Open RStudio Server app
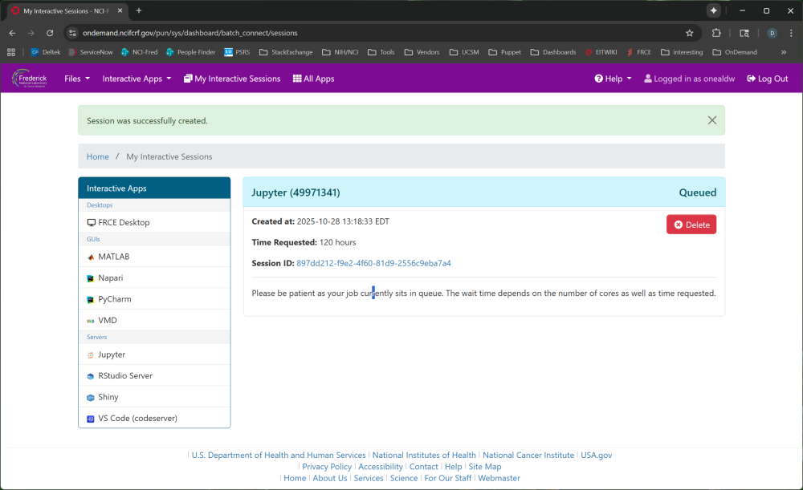The width and height of the screenshot is (803, 490). 124,375
